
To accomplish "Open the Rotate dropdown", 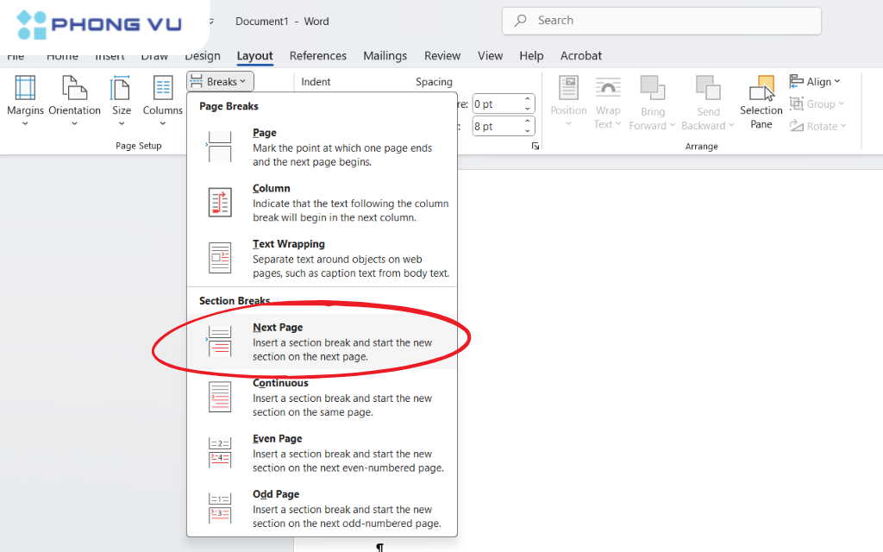I will click(817, 126).
